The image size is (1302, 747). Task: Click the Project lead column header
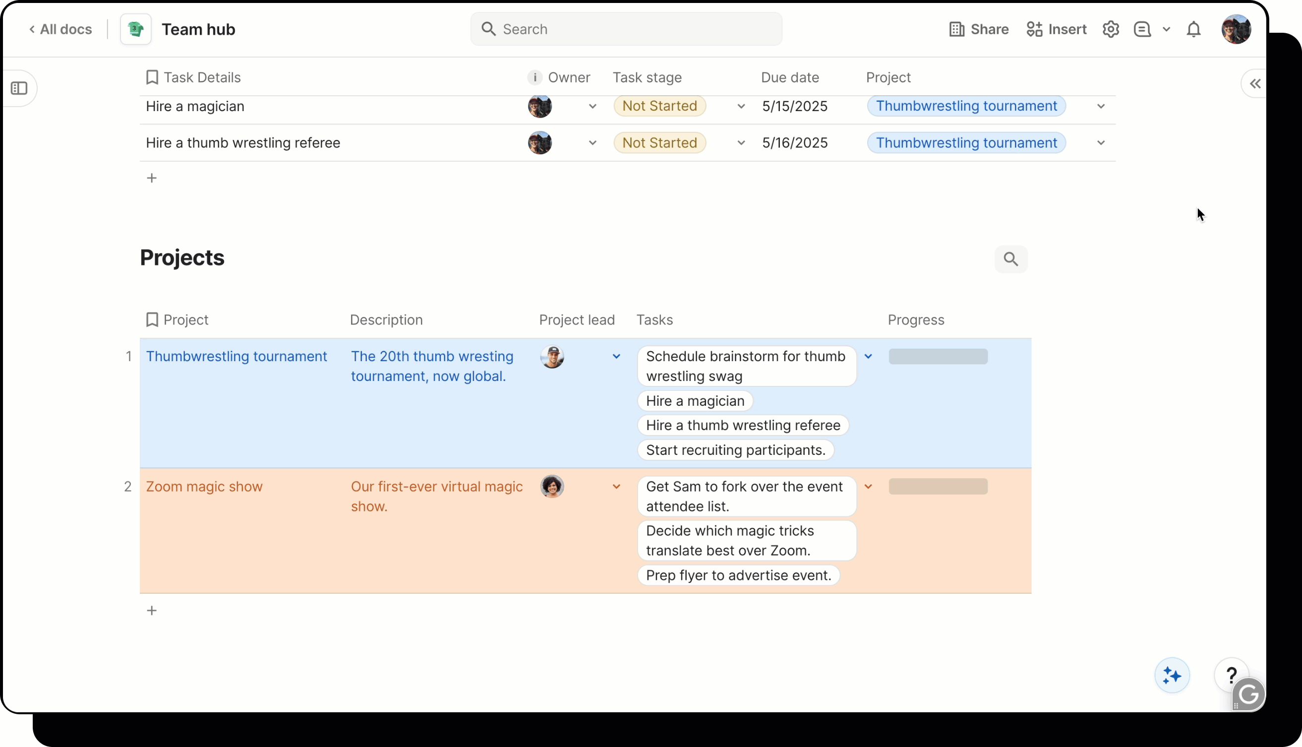(x=577, y=319)
